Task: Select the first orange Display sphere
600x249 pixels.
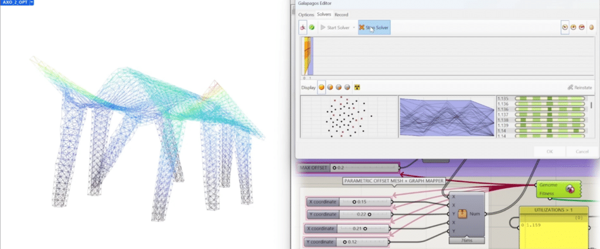Action: [322, 87]
